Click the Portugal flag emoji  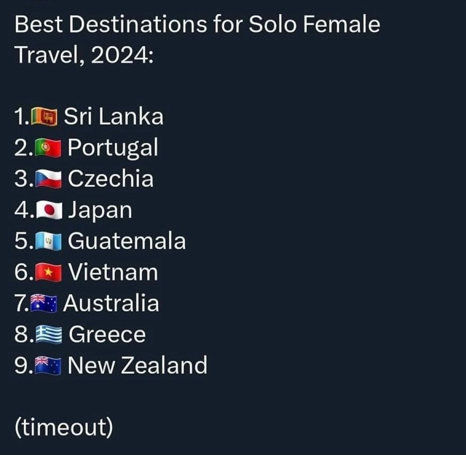(x=48, y=147)
